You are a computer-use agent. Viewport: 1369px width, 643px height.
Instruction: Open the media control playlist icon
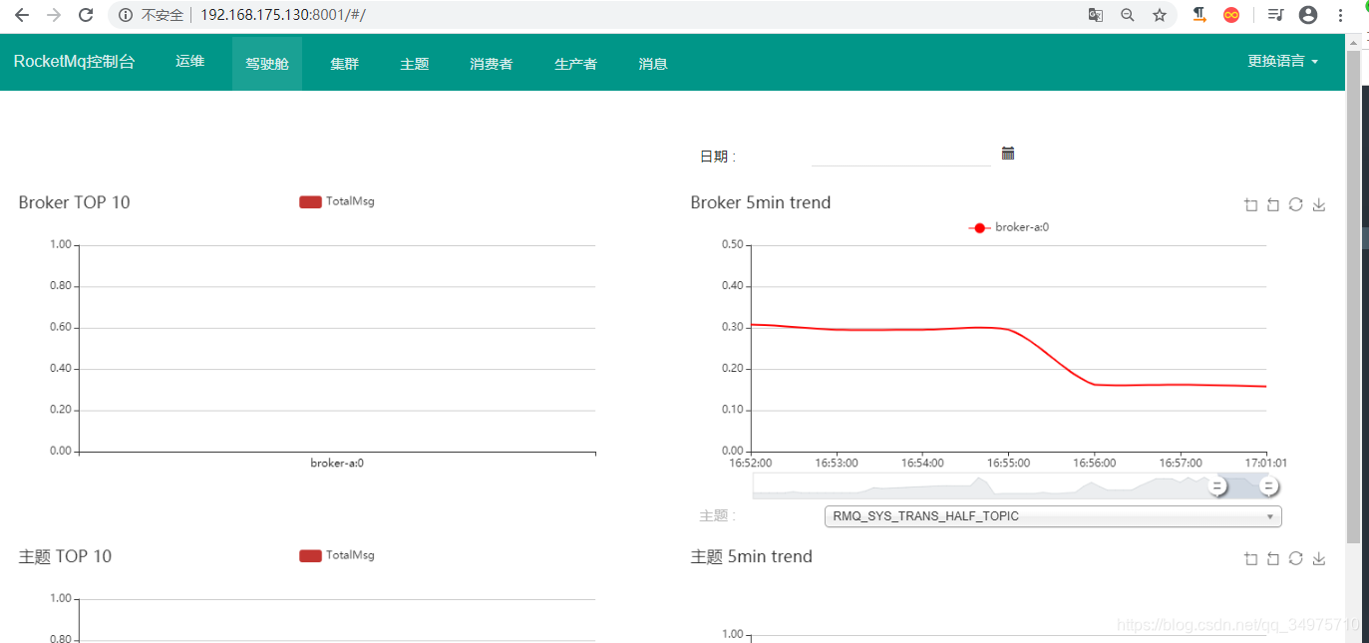(1275, 15)
